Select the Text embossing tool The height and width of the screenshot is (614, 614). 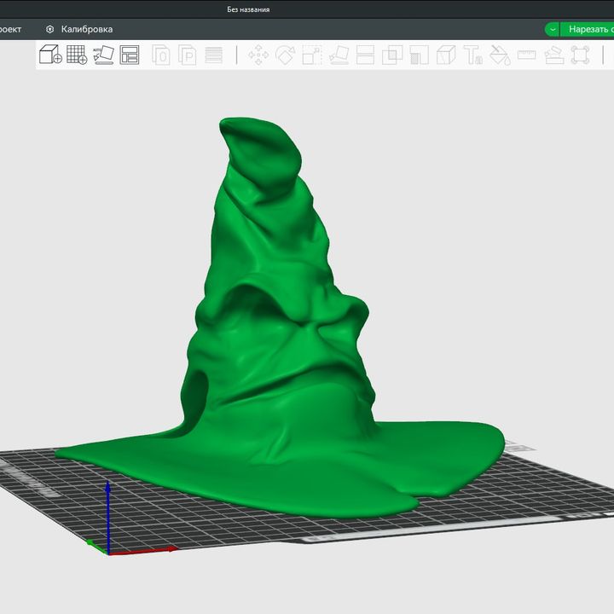click(472, 55)
